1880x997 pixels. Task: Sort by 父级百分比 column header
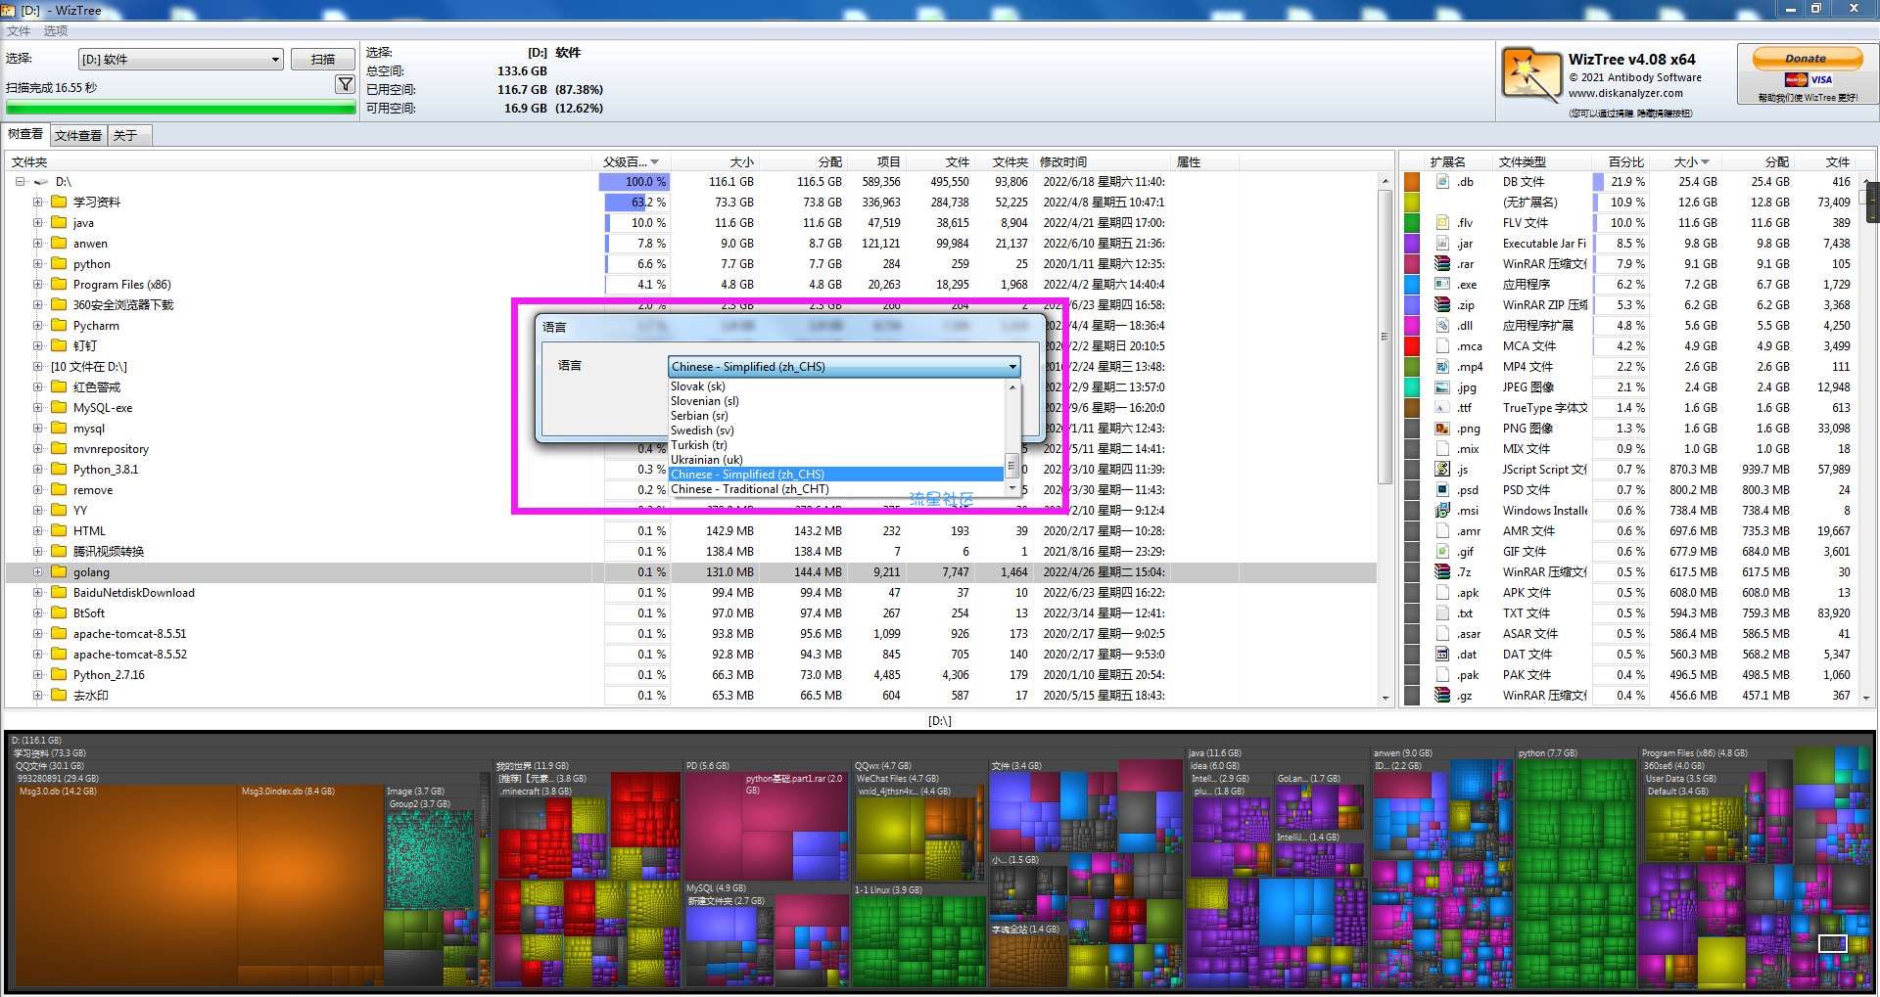[x=631, y=162]
